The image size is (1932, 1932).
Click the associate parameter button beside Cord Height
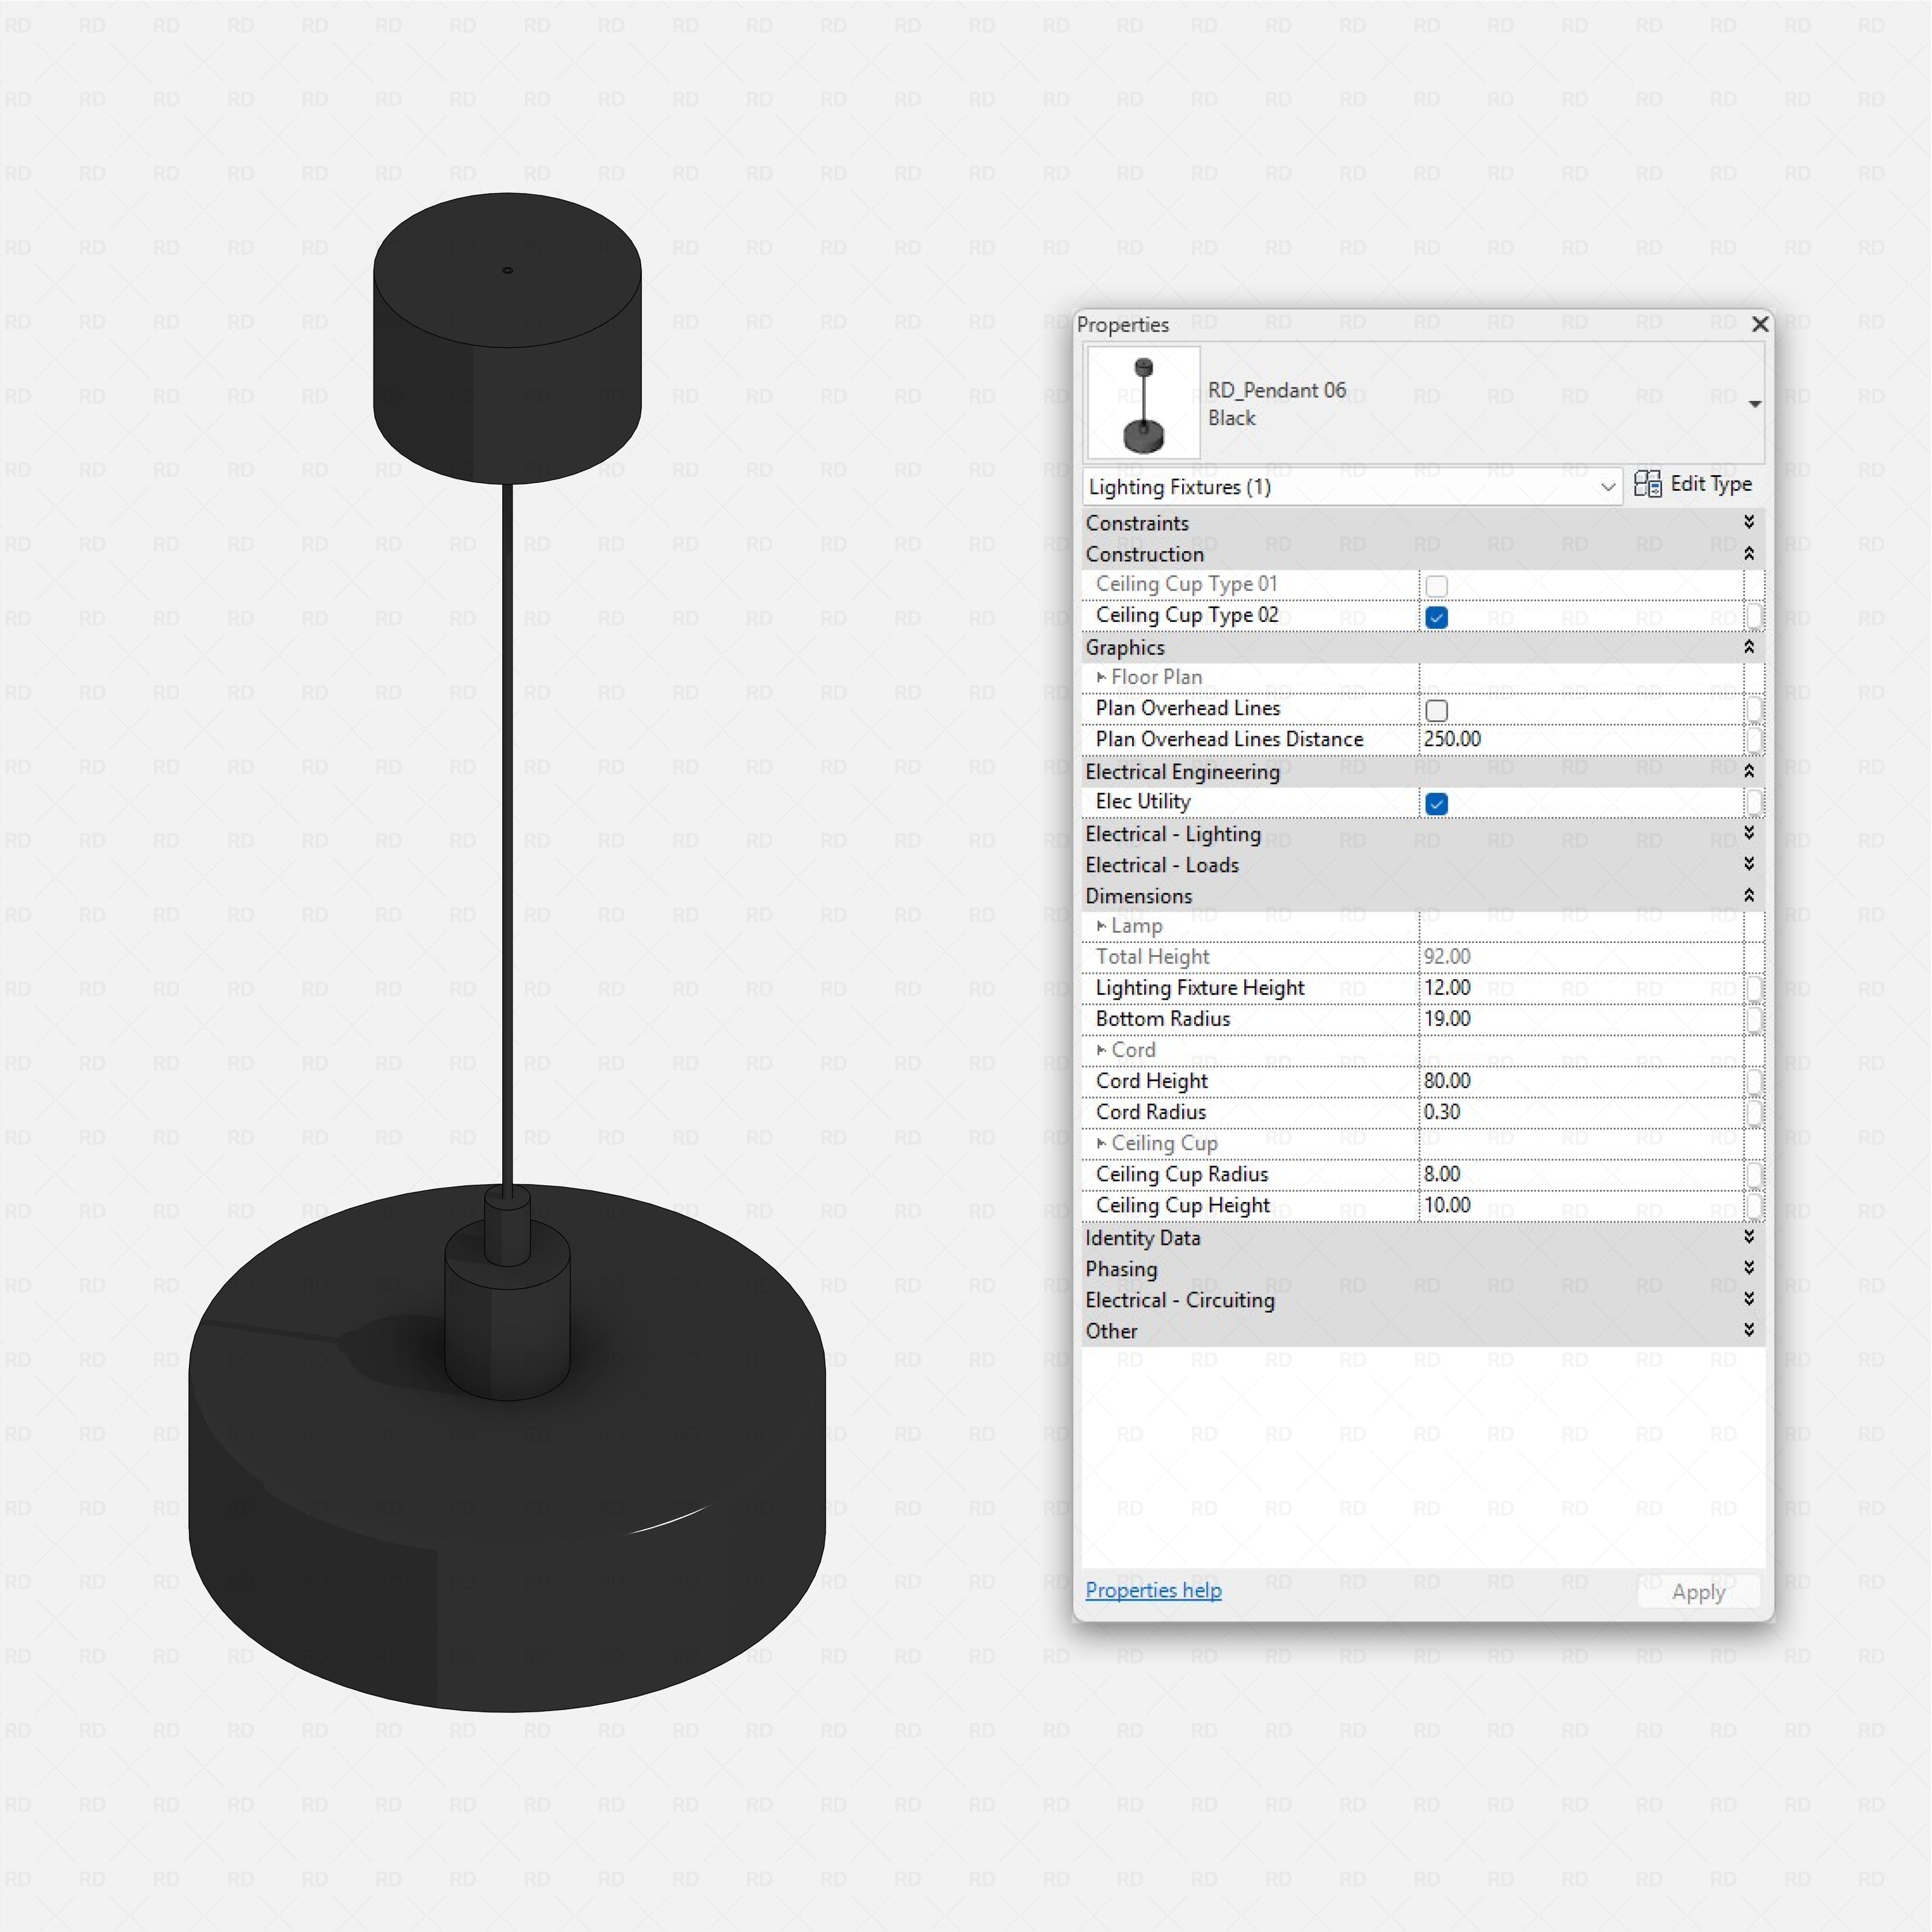coord(1754,1081)
